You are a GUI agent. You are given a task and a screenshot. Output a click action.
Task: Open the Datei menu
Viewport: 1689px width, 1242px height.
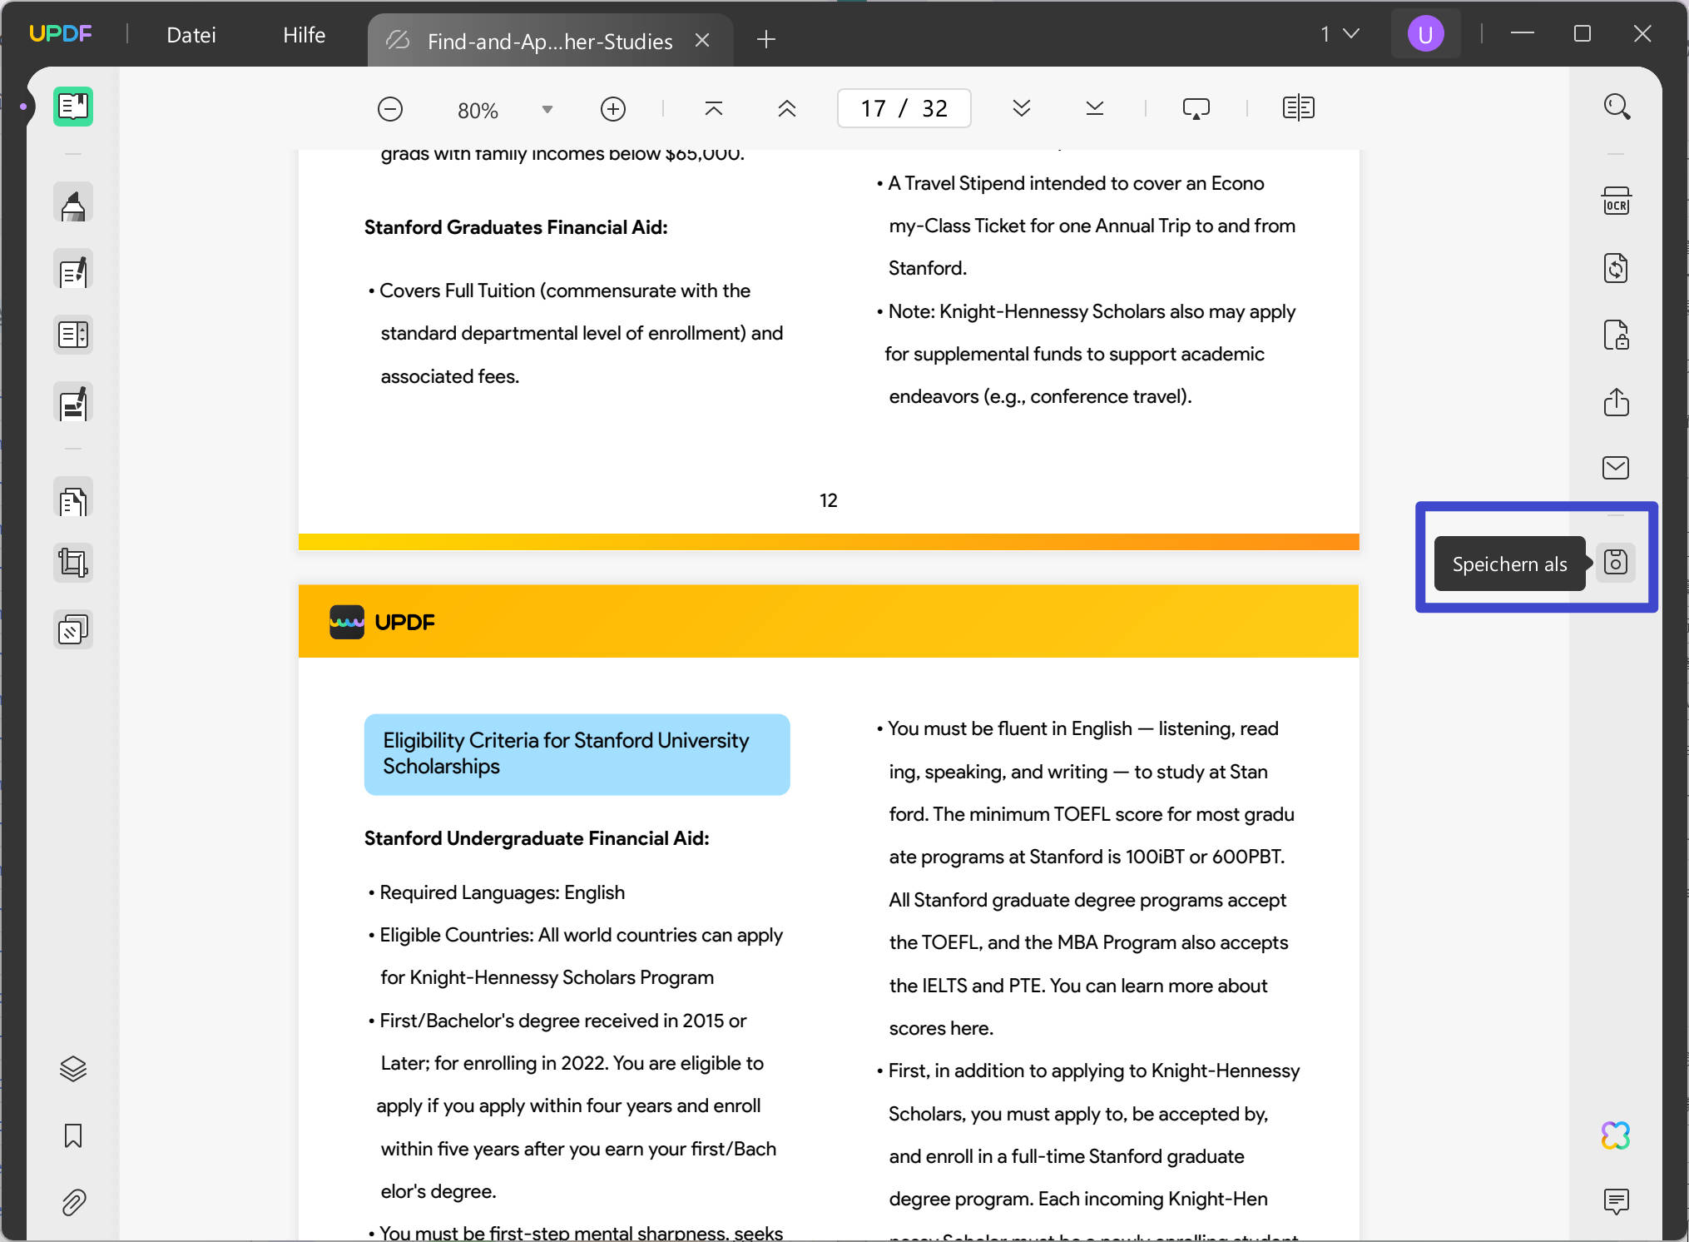coord(191,35)
